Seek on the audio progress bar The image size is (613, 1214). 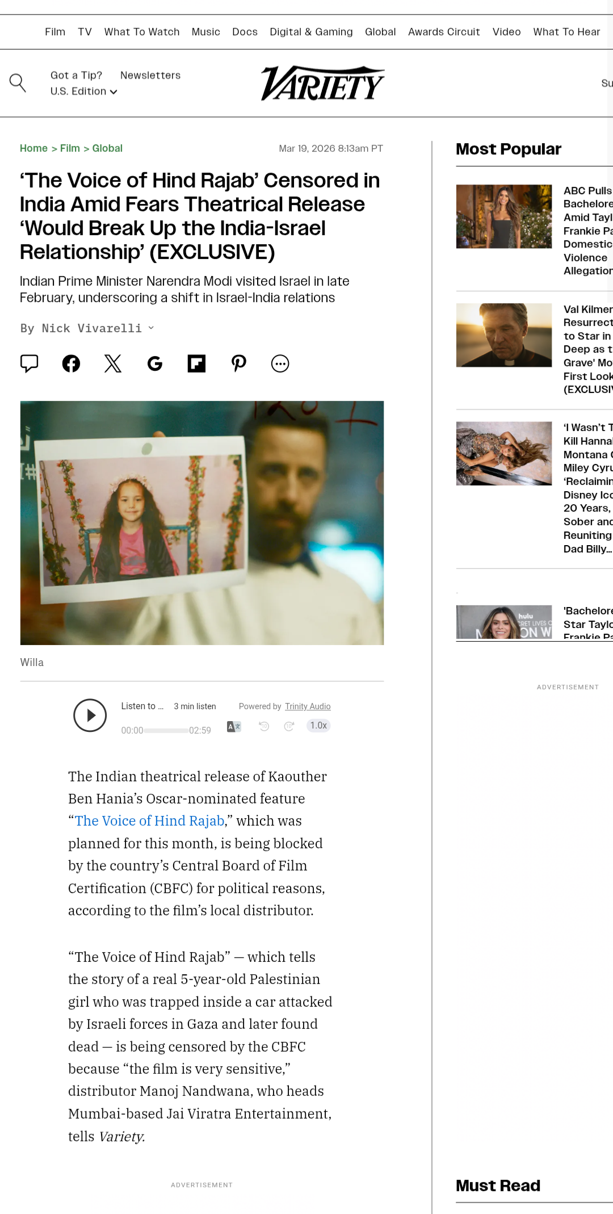[x=166, y=731]
